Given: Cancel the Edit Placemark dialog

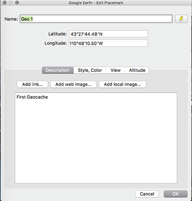Looking at the screenshot, I should pos(147,194).
